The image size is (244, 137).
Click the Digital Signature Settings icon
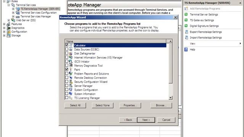click(186, 26)
